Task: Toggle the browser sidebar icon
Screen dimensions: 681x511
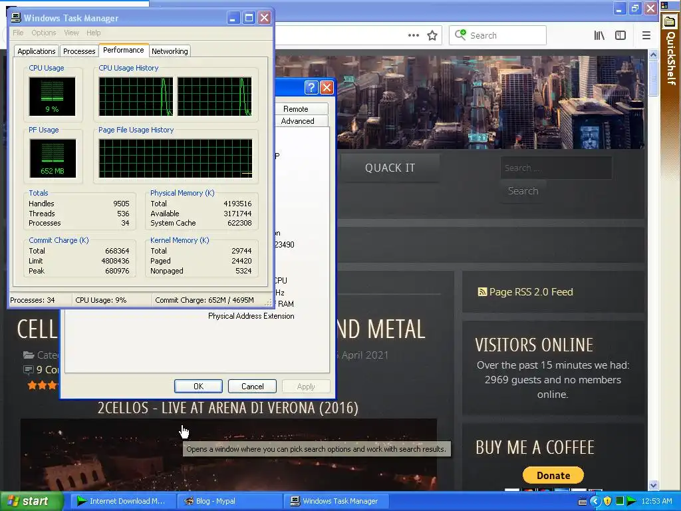Action: click(620, 35)
